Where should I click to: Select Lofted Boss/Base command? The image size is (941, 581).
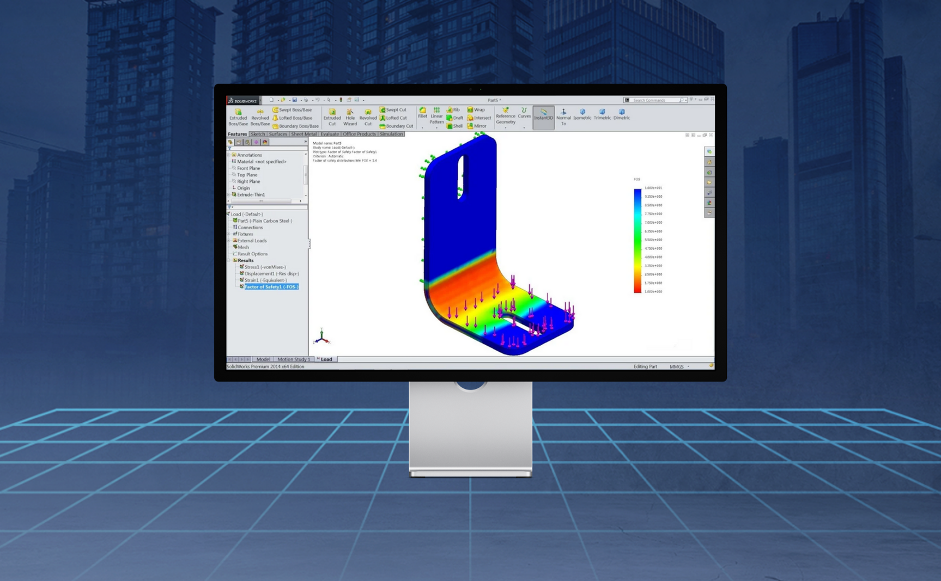[x=293, y=118]
